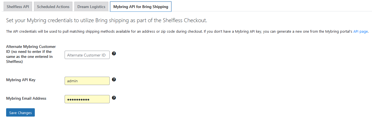Click into the Mybring API Key field
The height and width of the screenshot is (121, 372).
(87, 81)
